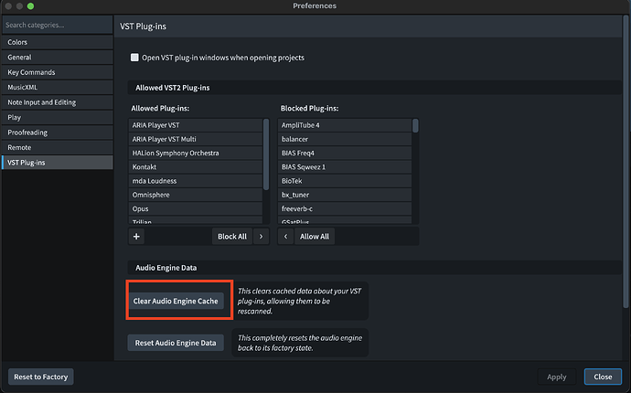Image resolution: width=631 pixels, height=393 pixels.
Task: Click in the Search categories field
Action: pos(55,26)
